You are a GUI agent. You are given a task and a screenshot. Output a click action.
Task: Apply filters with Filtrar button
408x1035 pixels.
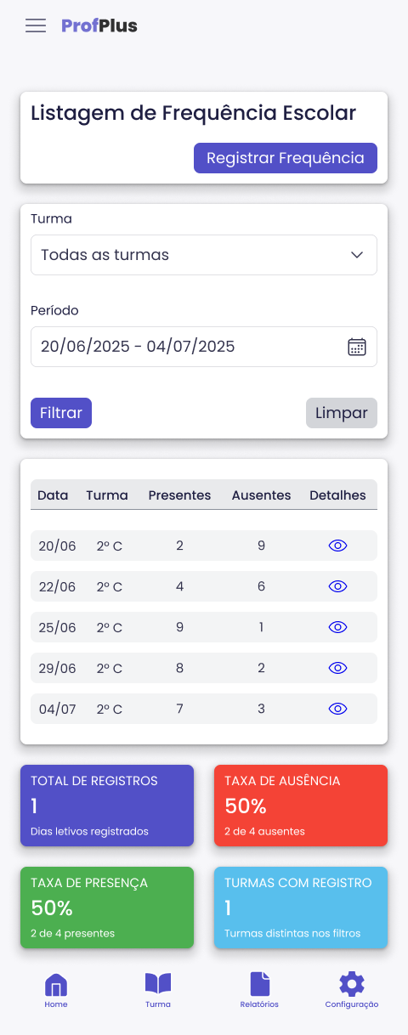61,413
